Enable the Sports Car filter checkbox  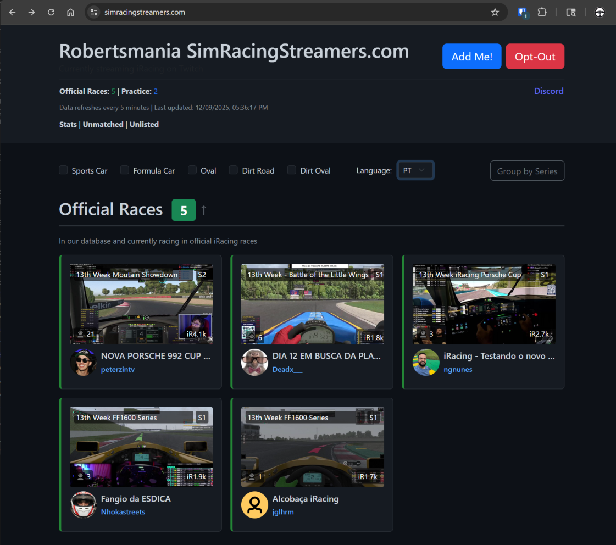(63, 170)
